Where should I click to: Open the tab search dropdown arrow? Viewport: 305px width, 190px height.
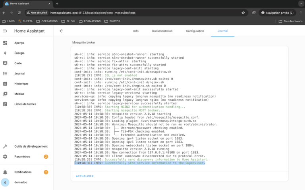301,4
